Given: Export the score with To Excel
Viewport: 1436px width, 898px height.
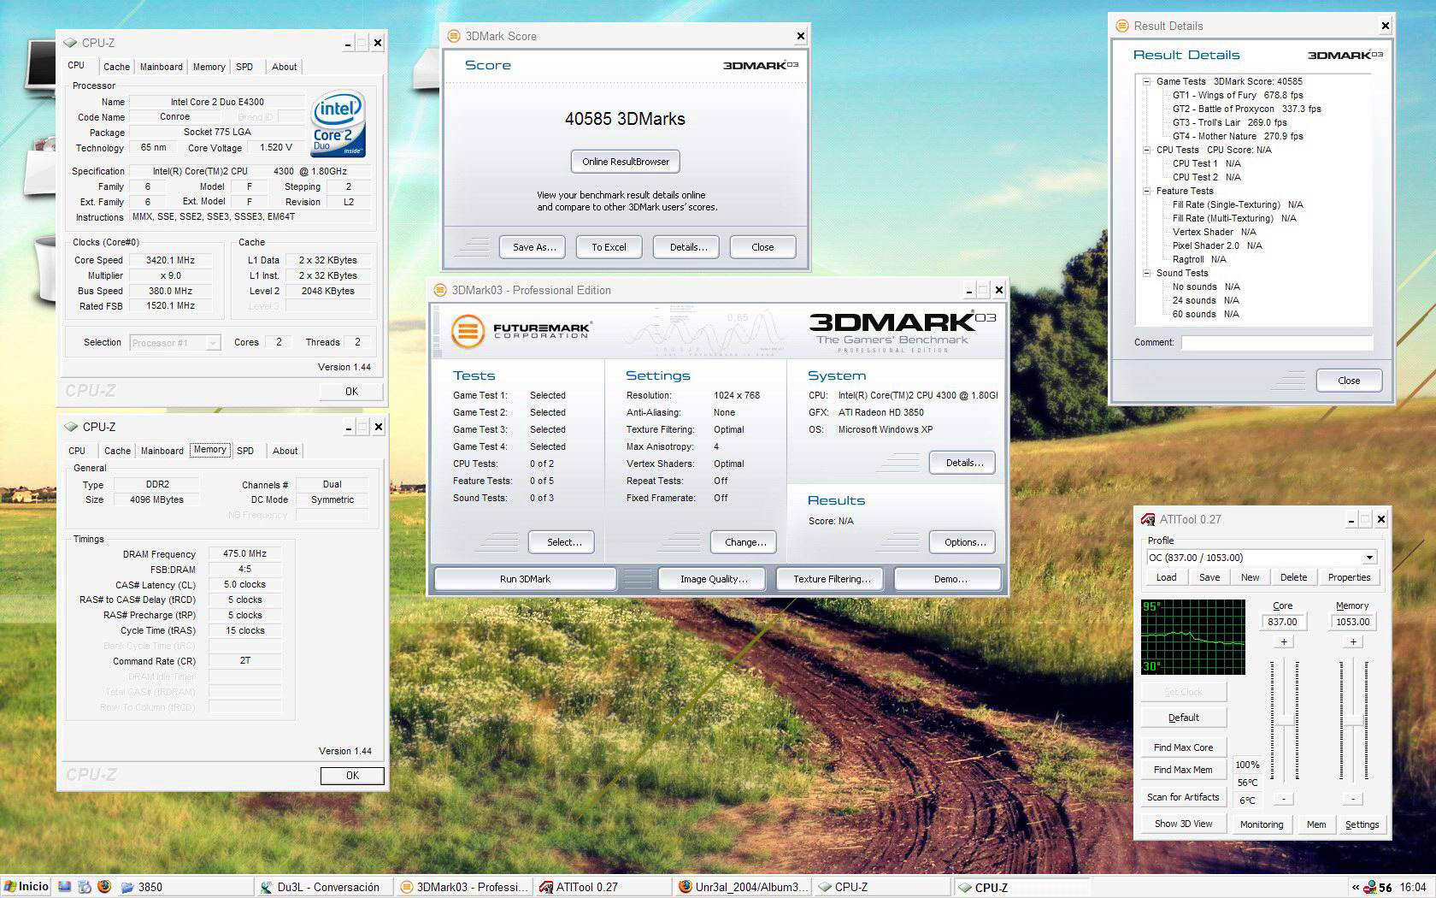Looking at the screenshot, I should click(609, 247).
